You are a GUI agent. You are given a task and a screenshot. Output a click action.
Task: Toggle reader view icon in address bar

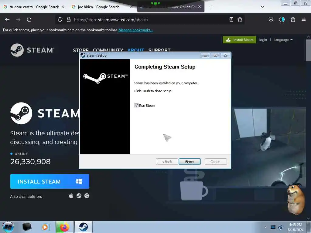tap(231, 19)
